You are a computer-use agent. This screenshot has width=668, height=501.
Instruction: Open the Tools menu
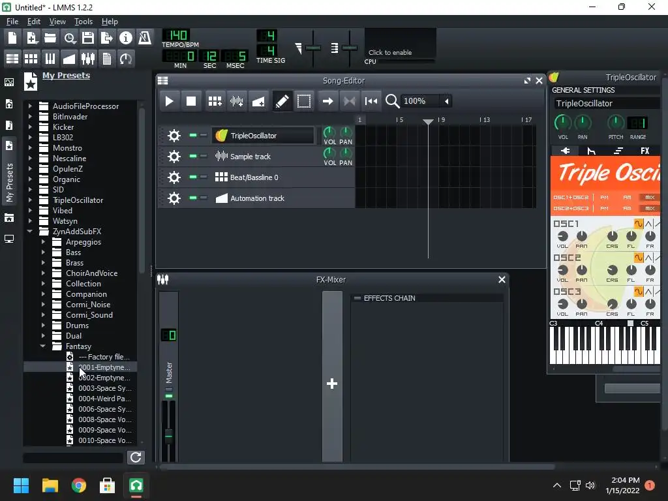[83, 22]
